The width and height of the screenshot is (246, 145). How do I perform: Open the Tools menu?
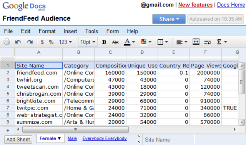(91, 31)
